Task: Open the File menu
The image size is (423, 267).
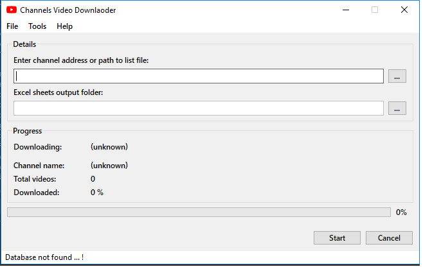Action: [x=12, y=26]
